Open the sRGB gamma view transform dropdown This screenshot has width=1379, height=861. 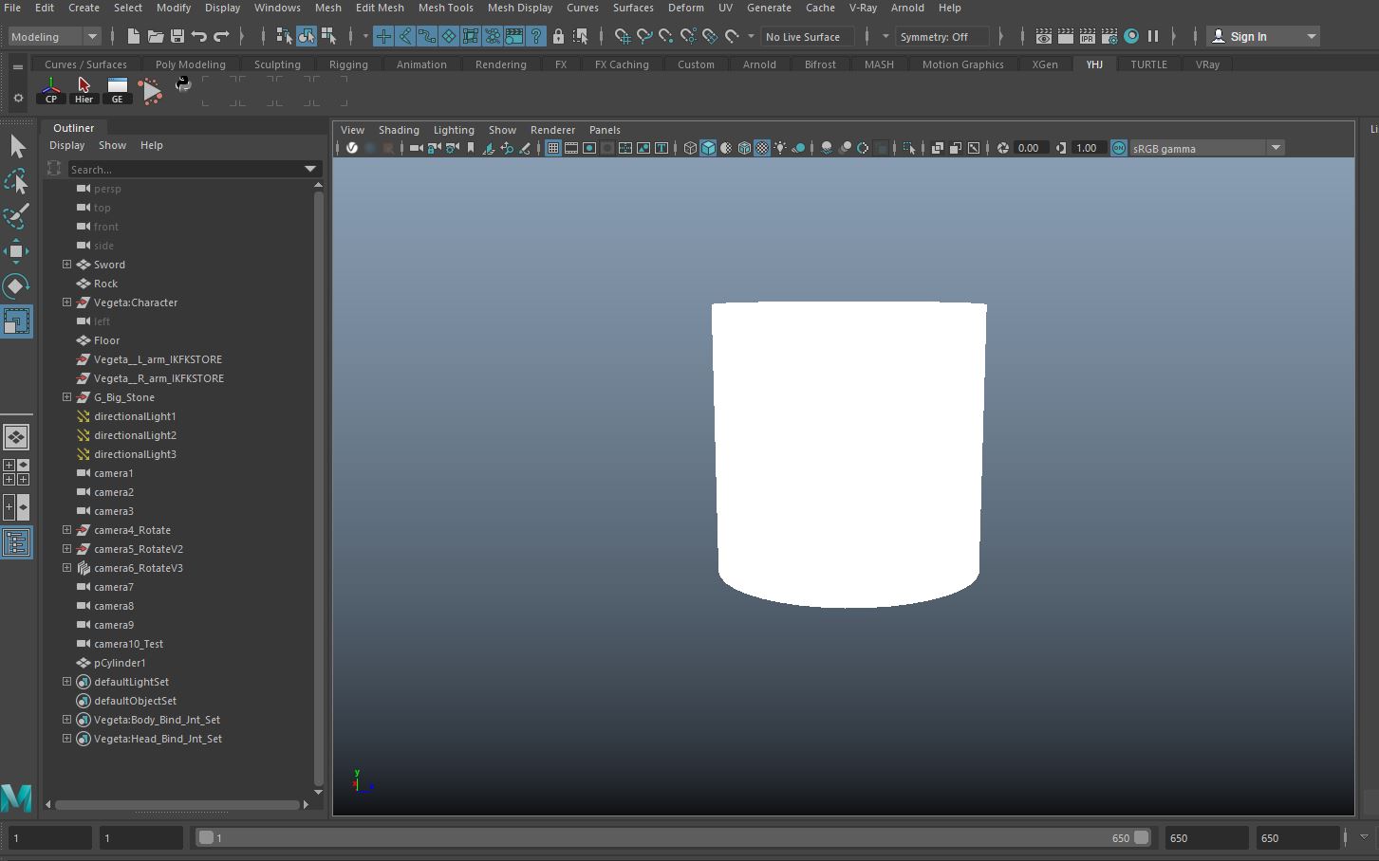pos(1276,148)
